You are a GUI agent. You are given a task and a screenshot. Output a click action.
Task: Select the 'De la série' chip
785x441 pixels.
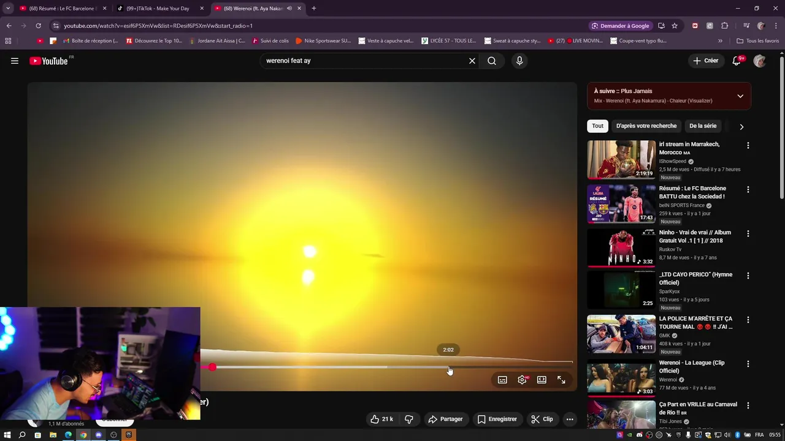703,126
